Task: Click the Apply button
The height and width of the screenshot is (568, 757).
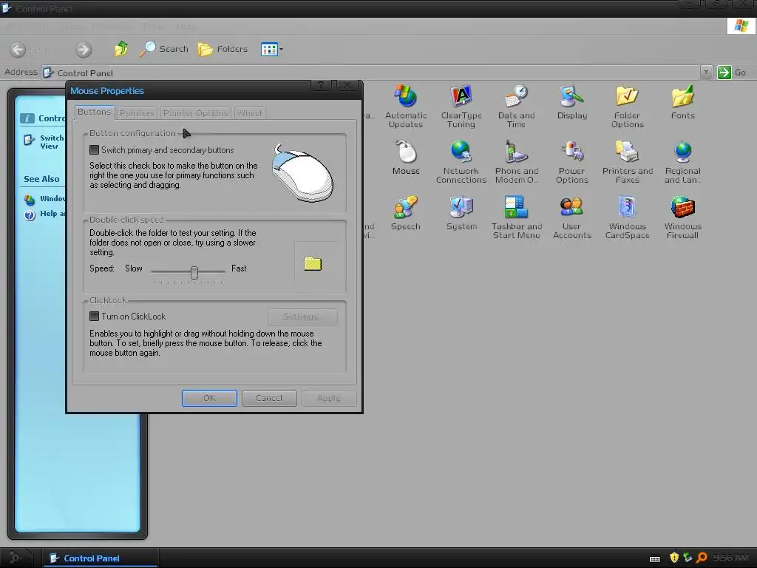Action: point(329,398)
